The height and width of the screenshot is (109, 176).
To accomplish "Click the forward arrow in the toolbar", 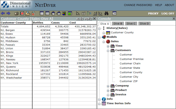I will (x=9, y=13).
